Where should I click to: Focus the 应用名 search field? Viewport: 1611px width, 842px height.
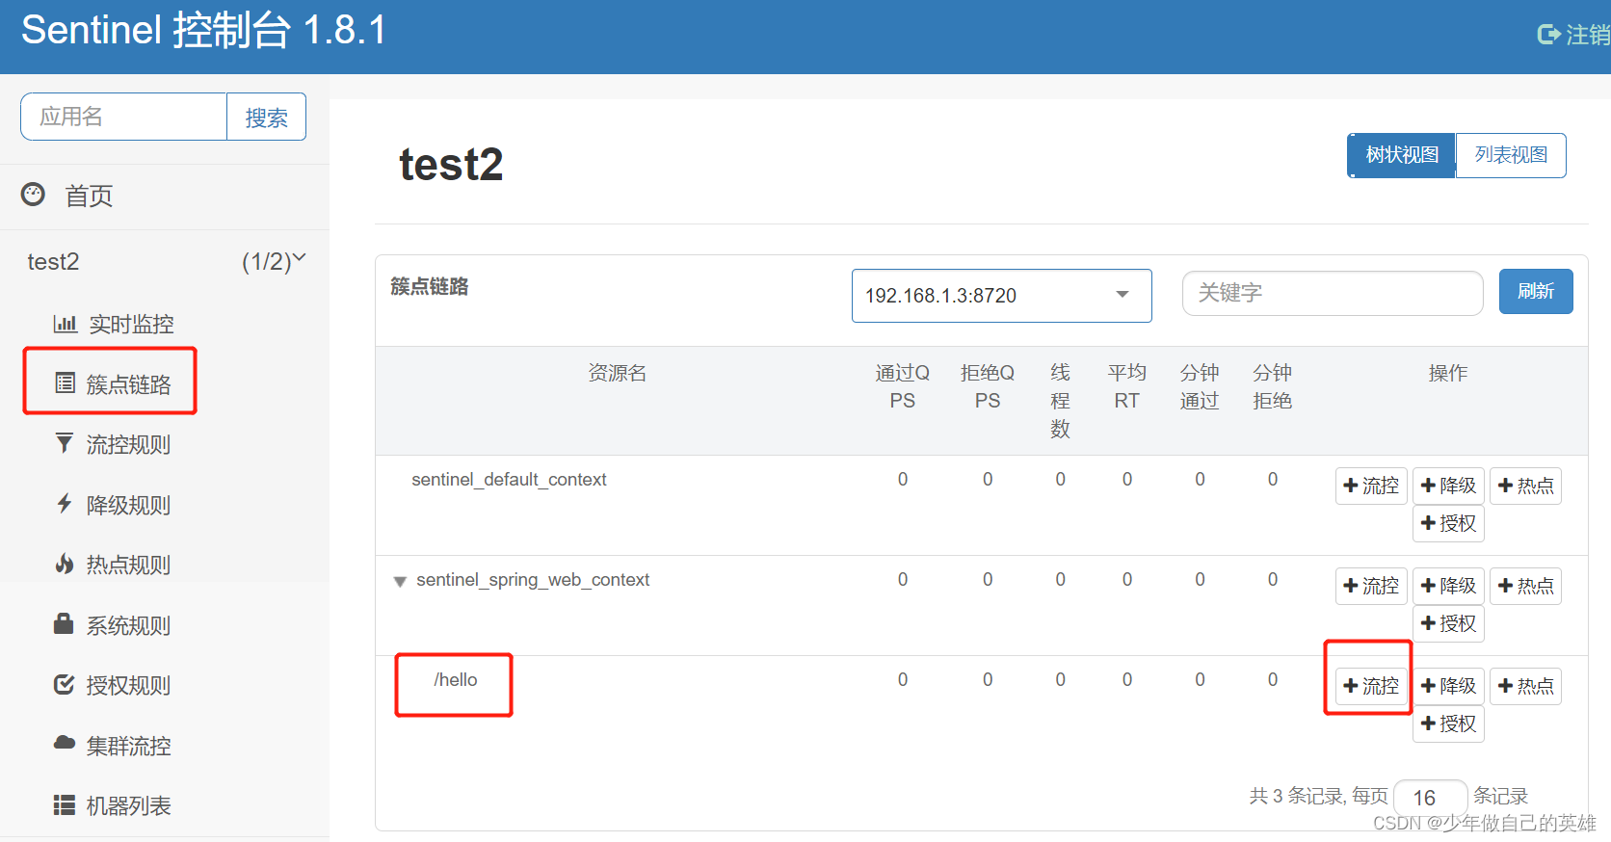(x=123, y=117)
